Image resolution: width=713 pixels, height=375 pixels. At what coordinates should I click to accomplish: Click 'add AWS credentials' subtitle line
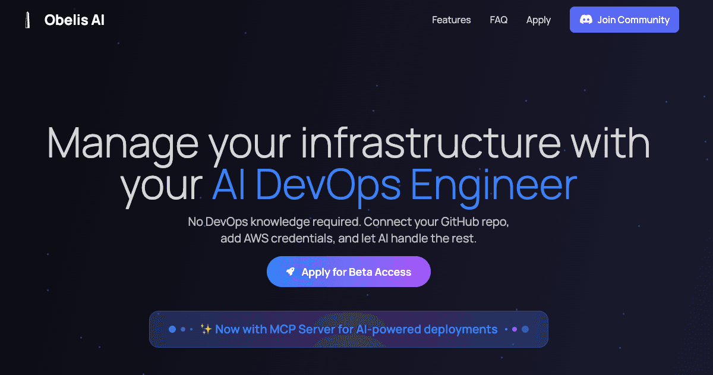coord(348,240)
